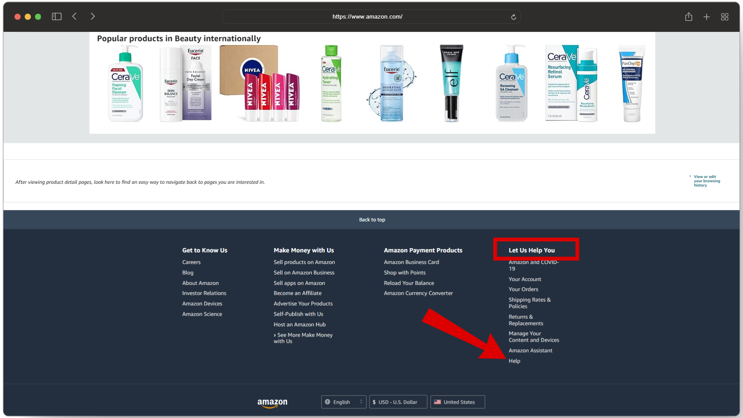This screenshot has height=418, width=743.
Task: Open USD - U.S. Dollar currency selector
Action: pyautogui.click(x=398, y=402)
